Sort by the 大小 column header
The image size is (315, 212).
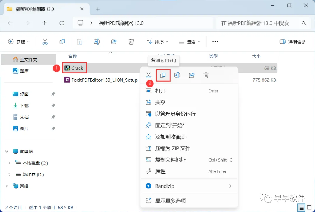(256, 56)
